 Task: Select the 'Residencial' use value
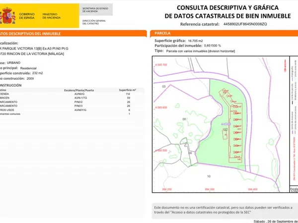28,68
